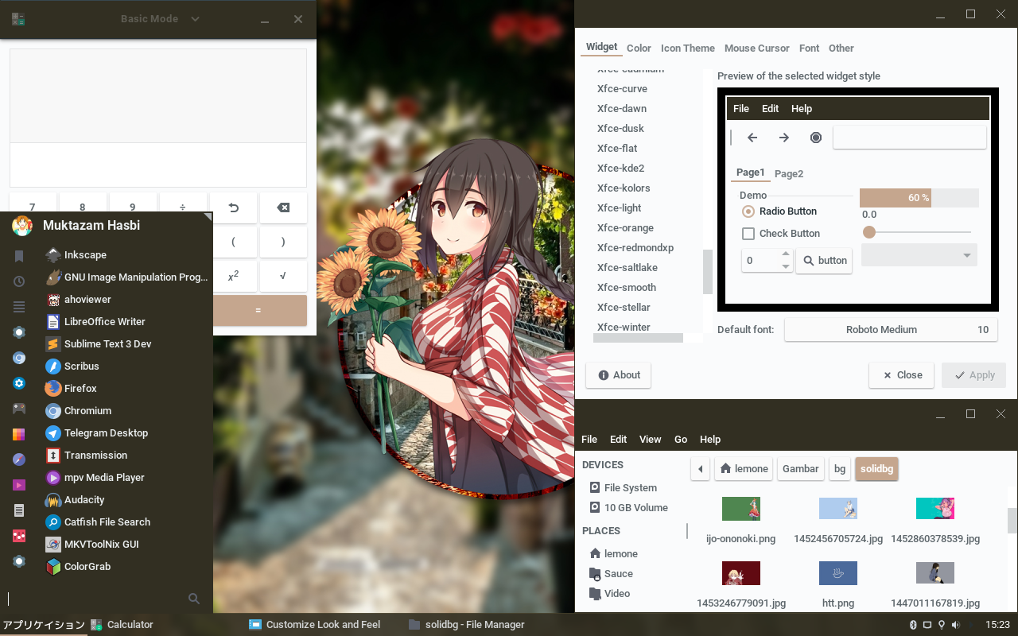Click the About button

point(619,375)
